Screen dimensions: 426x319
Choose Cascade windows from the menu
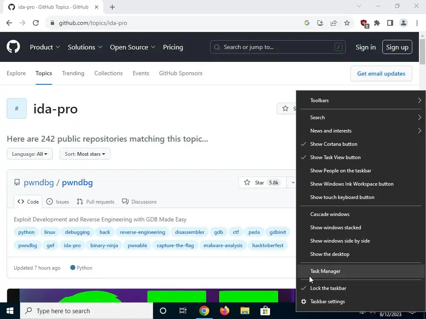[361, 214]
